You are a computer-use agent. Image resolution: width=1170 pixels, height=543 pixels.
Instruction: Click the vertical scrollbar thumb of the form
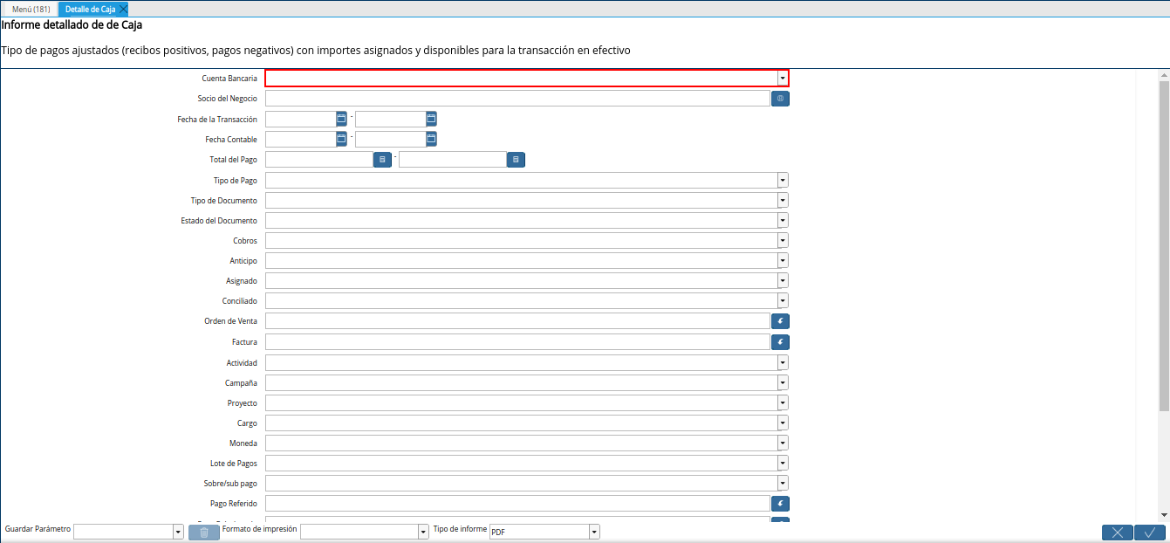click(1164, 244)
